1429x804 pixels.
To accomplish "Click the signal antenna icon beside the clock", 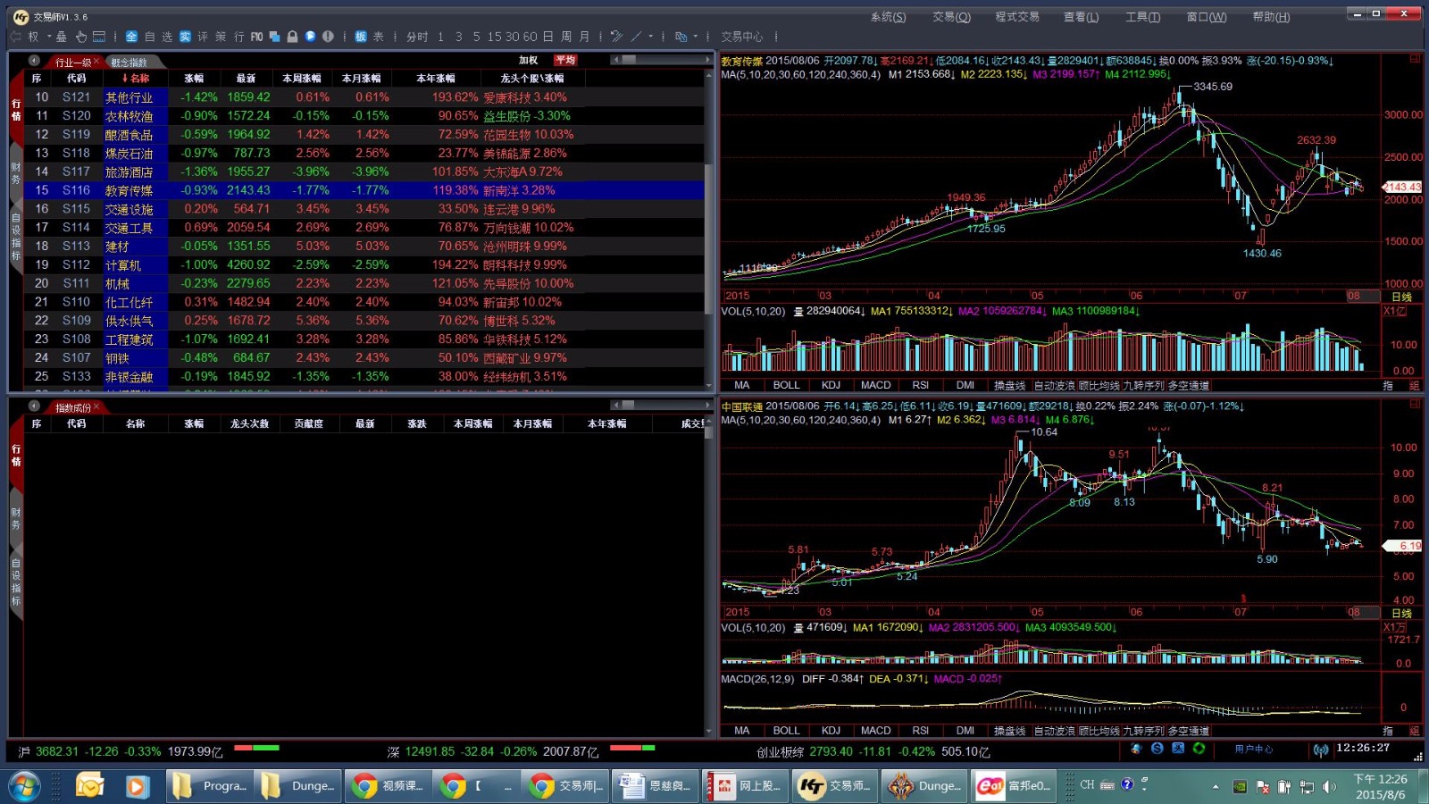I will [1320, 750].
